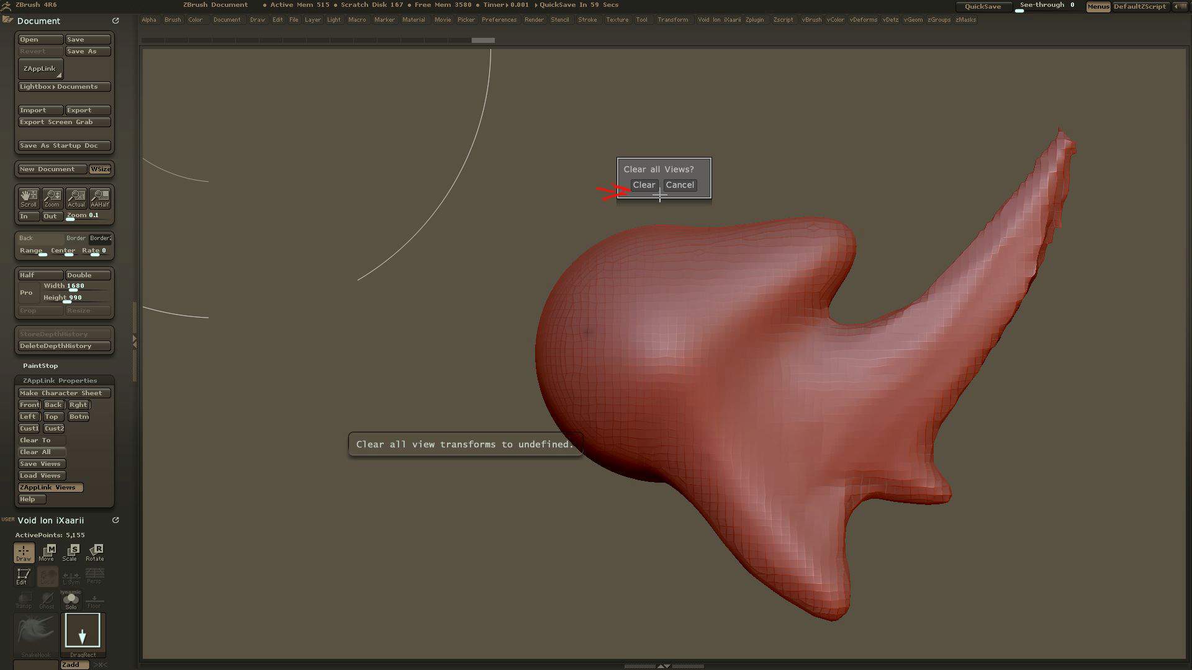
Task: Toggle the Persp perspective icon
Action: coord(94,576)
